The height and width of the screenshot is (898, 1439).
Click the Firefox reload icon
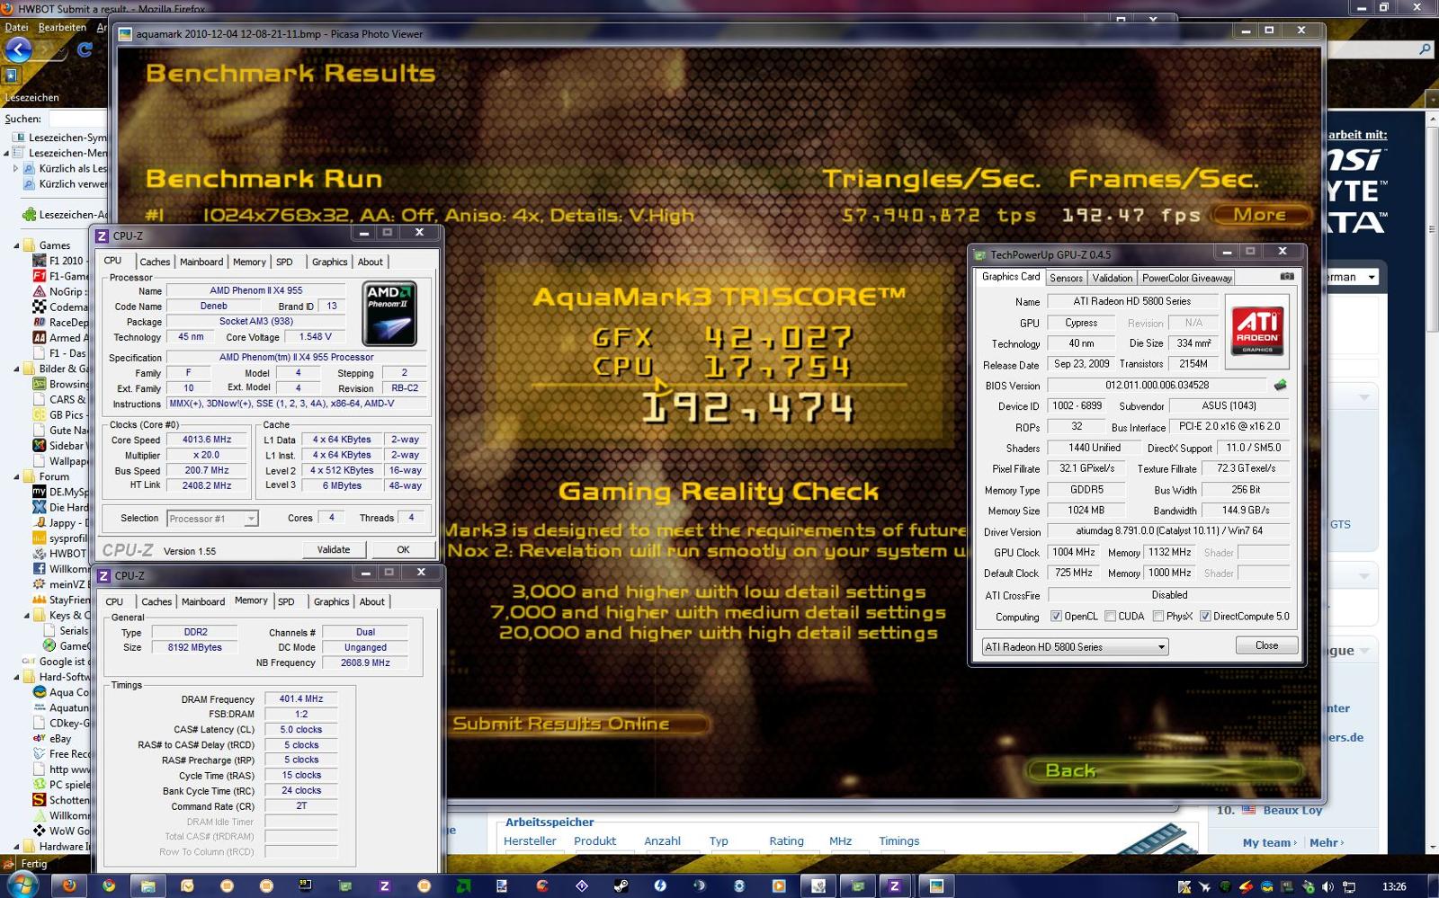tap(85, 49)
